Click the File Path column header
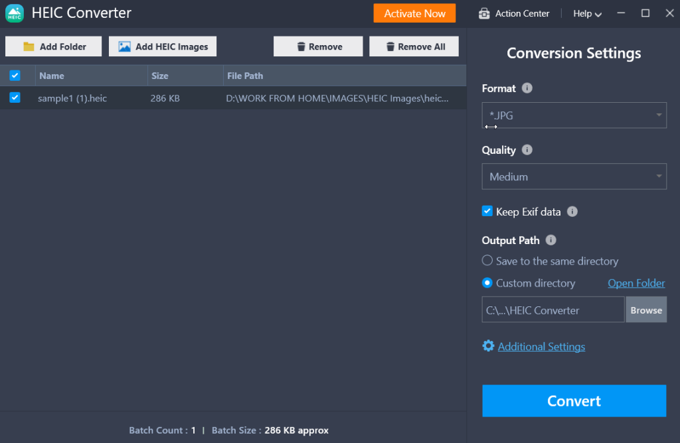 click(345, 76)
